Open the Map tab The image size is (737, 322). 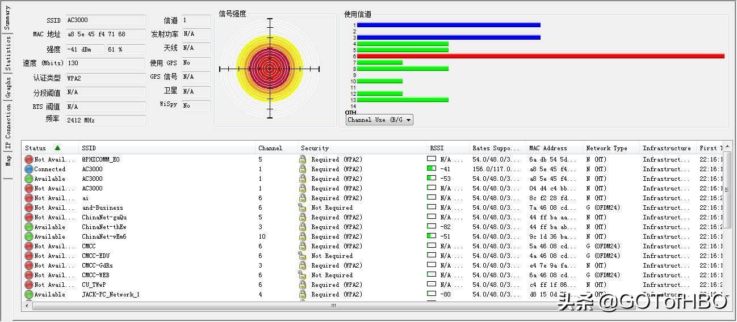(7, 162)
